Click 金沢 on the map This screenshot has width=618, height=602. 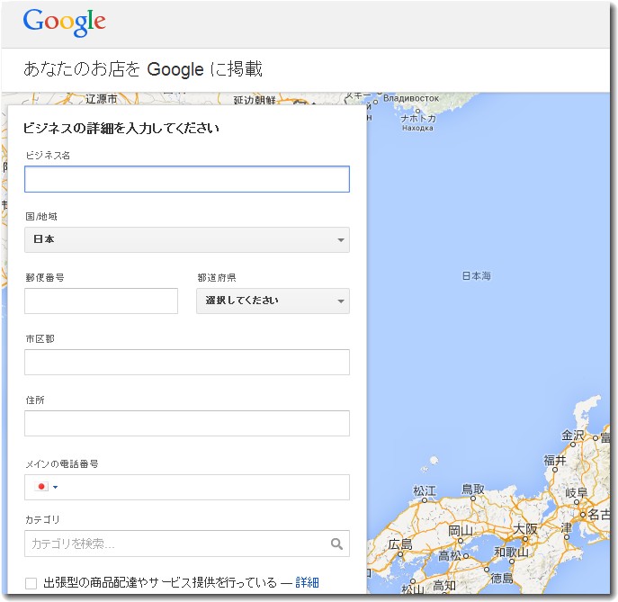click(573, 436)
